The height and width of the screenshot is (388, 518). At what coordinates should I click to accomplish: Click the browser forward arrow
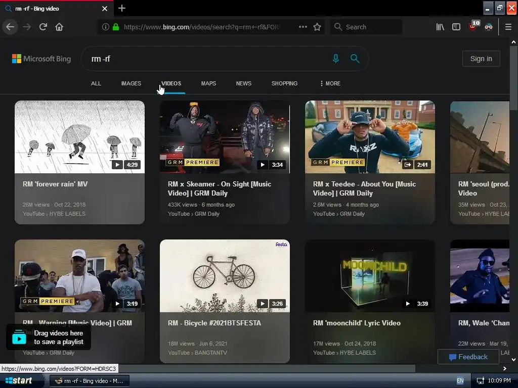click(27, 27)
